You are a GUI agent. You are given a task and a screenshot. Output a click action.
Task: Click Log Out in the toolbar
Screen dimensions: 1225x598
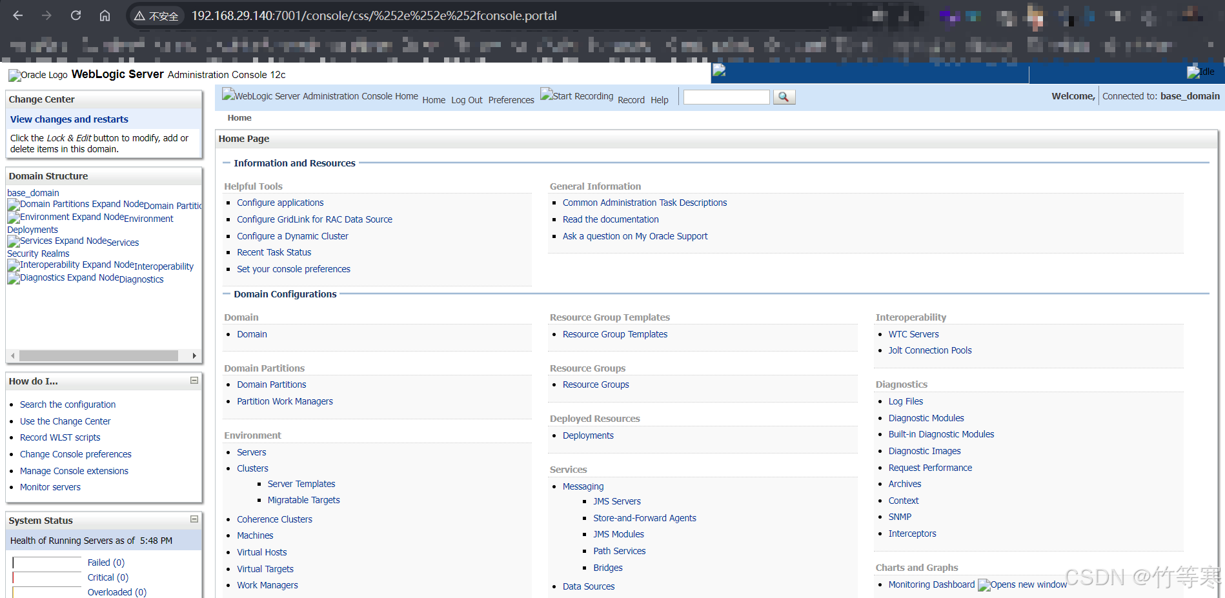click(x=467, y=100)
